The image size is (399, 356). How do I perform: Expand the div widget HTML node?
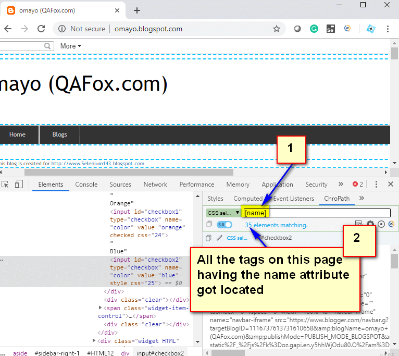click(94, 340)
